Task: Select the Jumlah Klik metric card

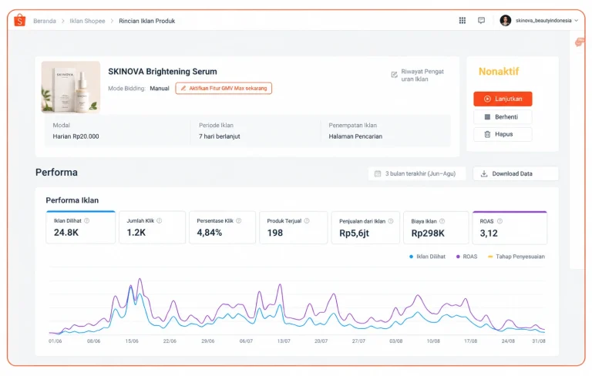Action: click(x=152, y=227)
